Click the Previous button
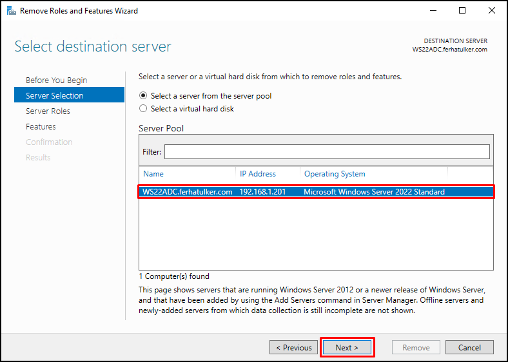The image size is (508, 362). coord(293,347)
